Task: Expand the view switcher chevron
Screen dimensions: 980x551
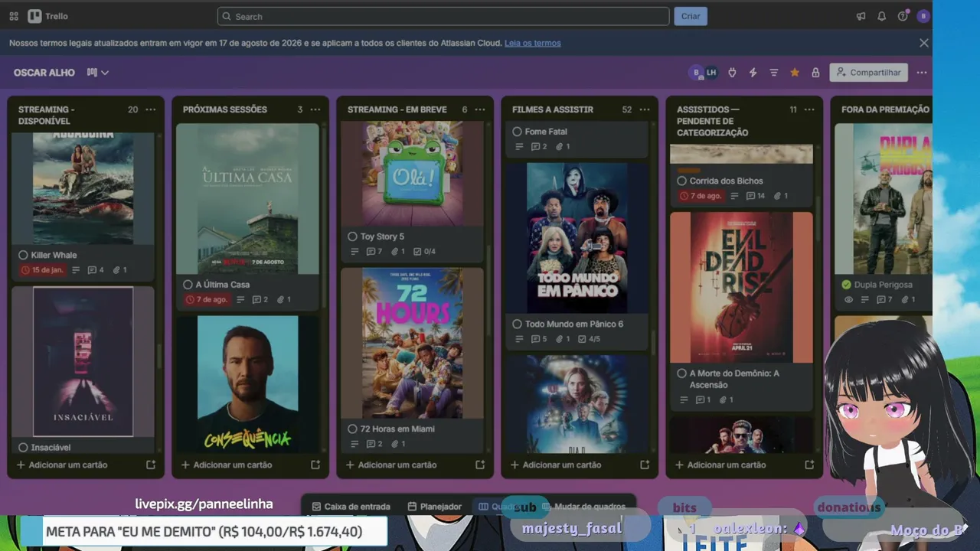Action: pyautogui.click(x=105, y=73)
